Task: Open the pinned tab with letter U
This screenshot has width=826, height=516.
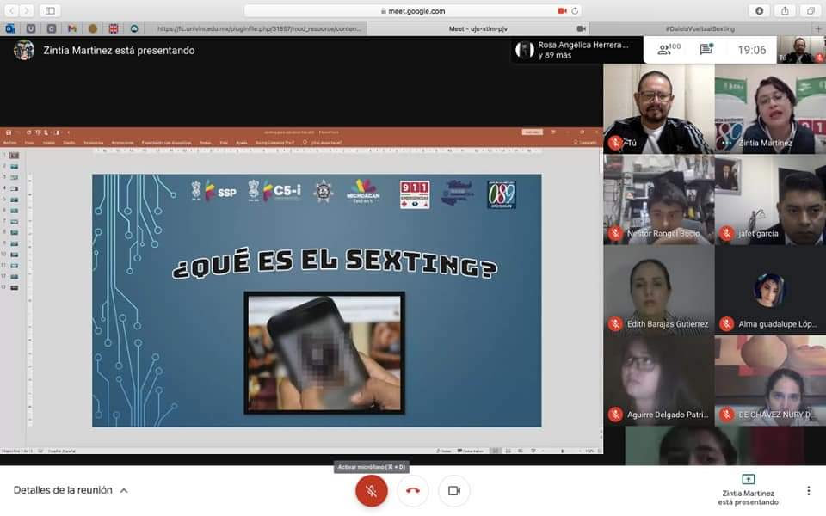Action: [31, 29]
